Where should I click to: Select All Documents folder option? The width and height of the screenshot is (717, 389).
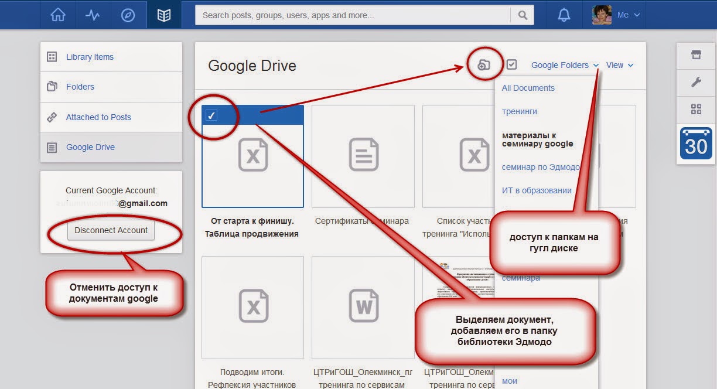coord(528,88)
